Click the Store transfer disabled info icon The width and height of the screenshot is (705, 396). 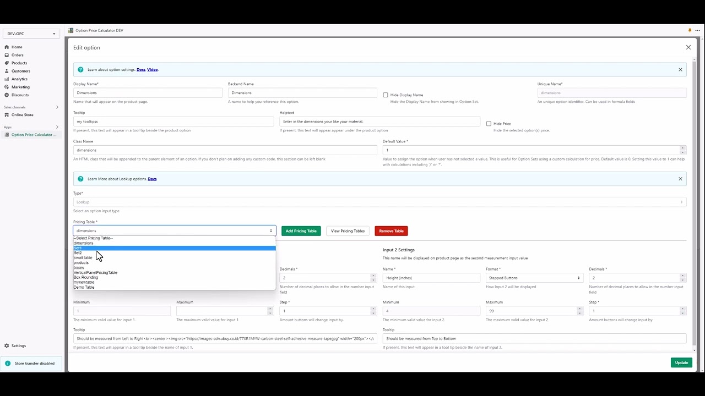pyautogui.click(x=8, y=363)
